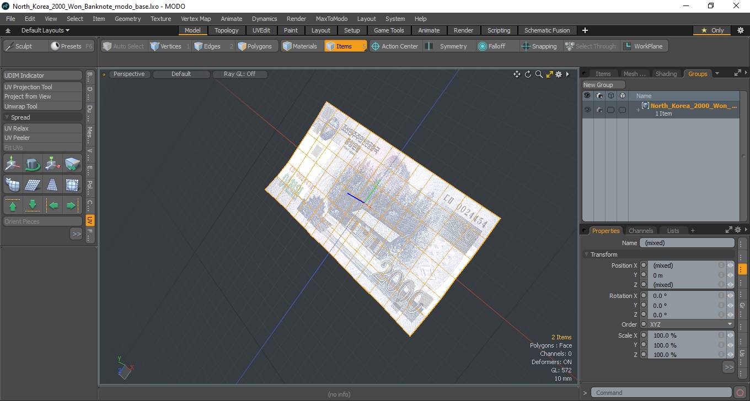This screenshot has height=401, width=750.
Task: Click the first UV transform move icon
Action: pyautogui.click(x=13, y=164)
